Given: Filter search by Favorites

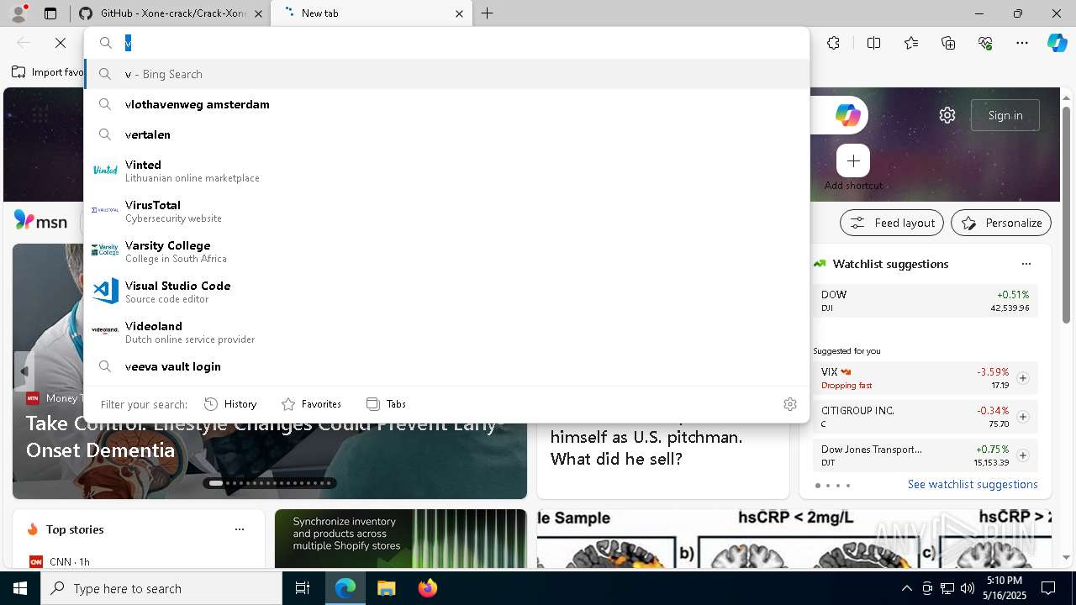Looking at the screenshot, I should 311,404.
